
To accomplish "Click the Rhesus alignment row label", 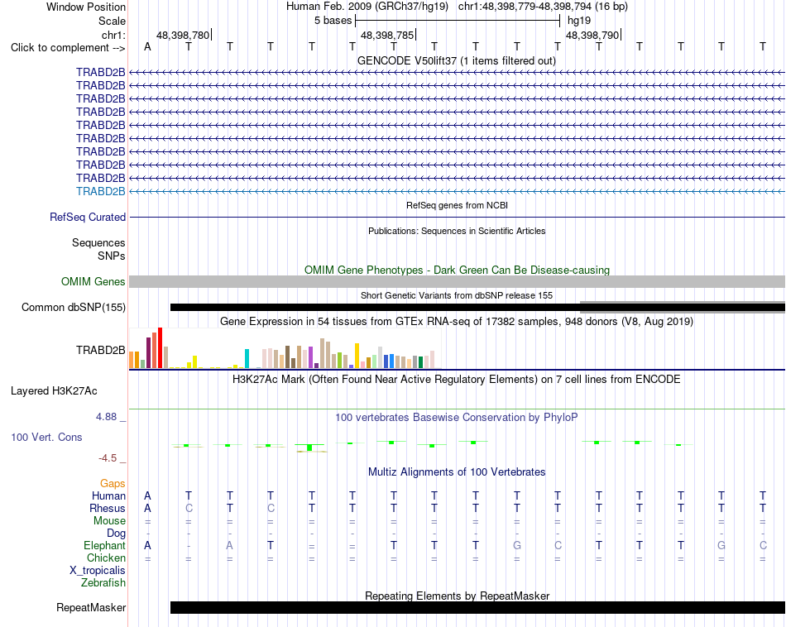I will coord(108,508).
